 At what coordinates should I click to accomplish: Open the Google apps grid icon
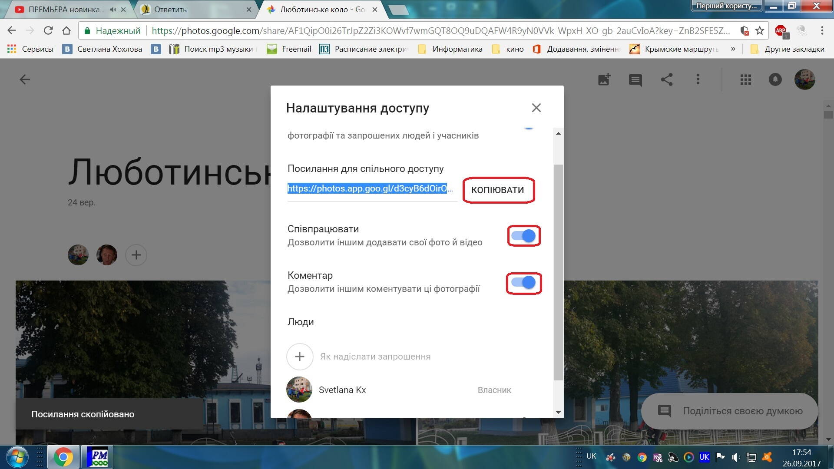[746, 79]
